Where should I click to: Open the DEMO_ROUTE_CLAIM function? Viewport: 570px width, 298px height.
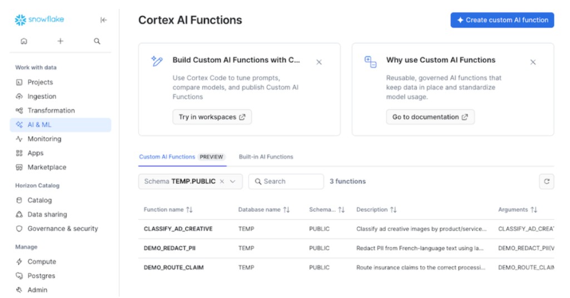click(x=174, y=267)
